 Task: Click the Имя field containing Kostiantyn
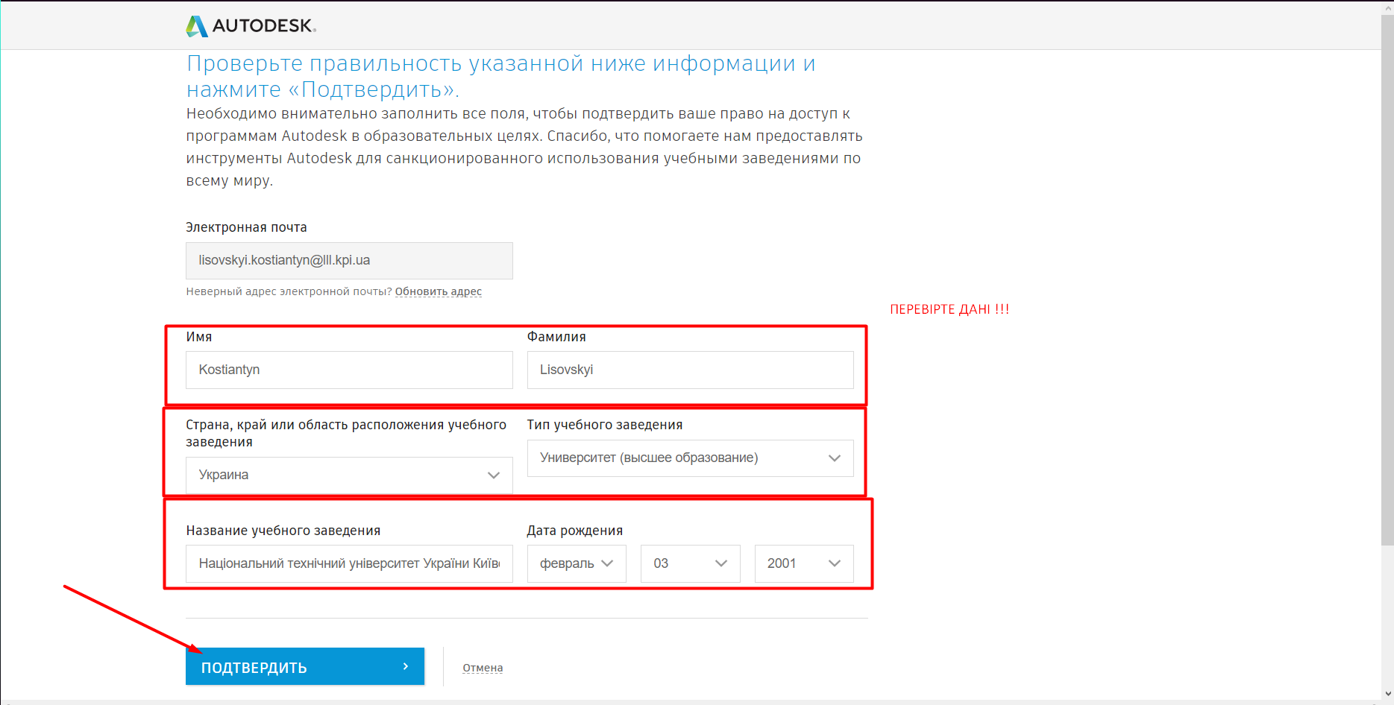(x=349, y=370)
